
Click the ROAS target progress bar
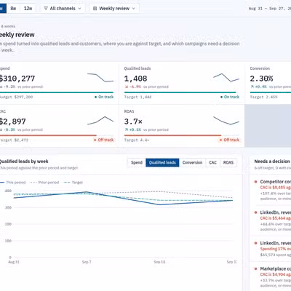(182, 135)
